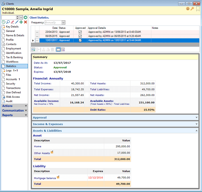
Task: Click the Home asset link
Action: (38, 147)
